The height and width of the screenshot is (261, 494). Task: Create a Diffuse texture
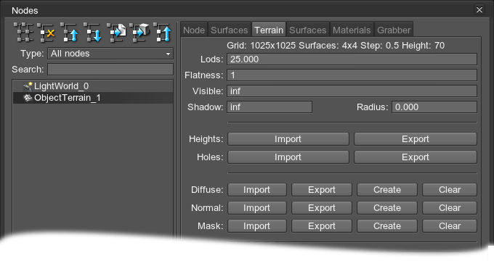(x=387, y=190)
